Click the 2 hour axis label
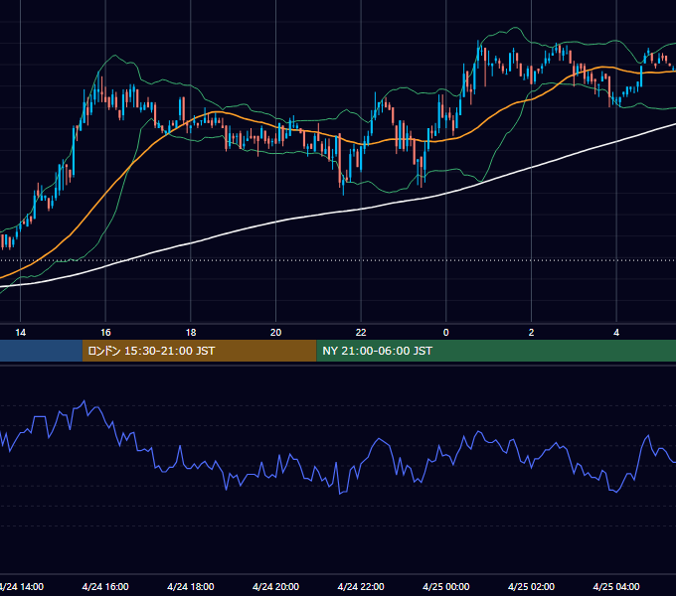The image size is (676, 596). (x=531, y=333)
